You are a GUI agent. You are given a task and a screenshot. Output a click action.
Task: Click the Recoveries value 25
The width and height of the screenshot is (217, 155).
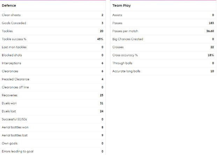[101, 95]
